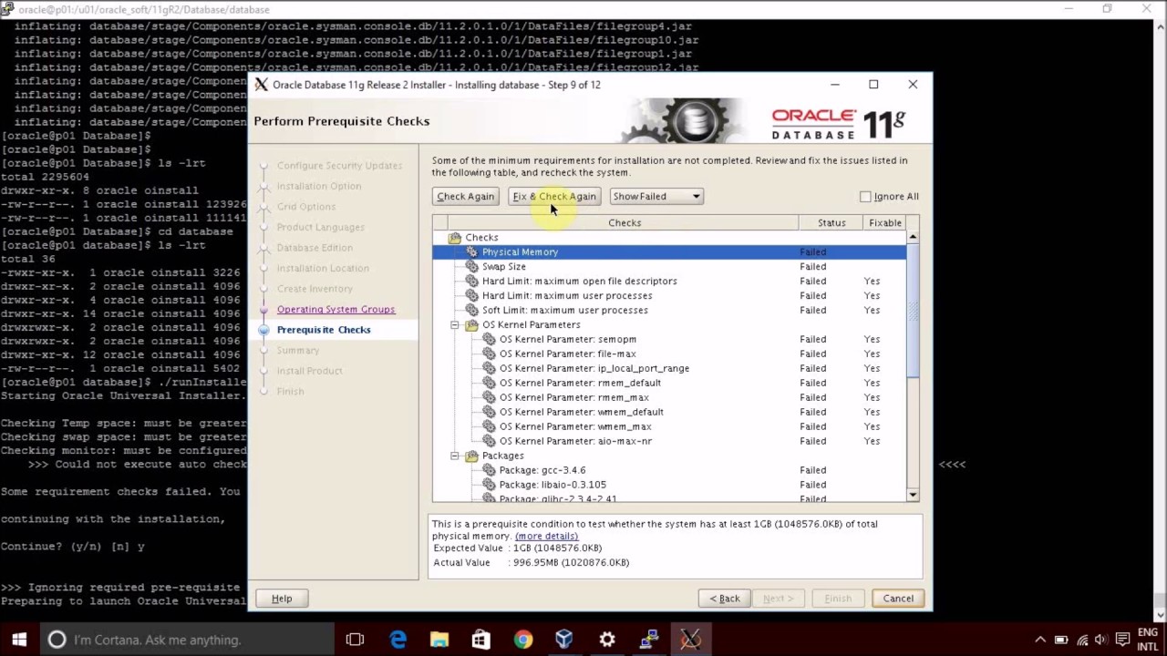This screenshot has height=656, width=1167.
Task: Sort by the Fixable column header
Action: [x=884, y=222]
